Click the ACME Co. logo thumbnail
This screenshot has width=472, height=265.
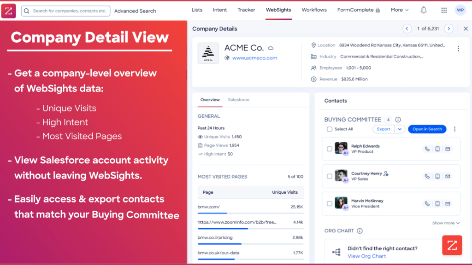208,53
